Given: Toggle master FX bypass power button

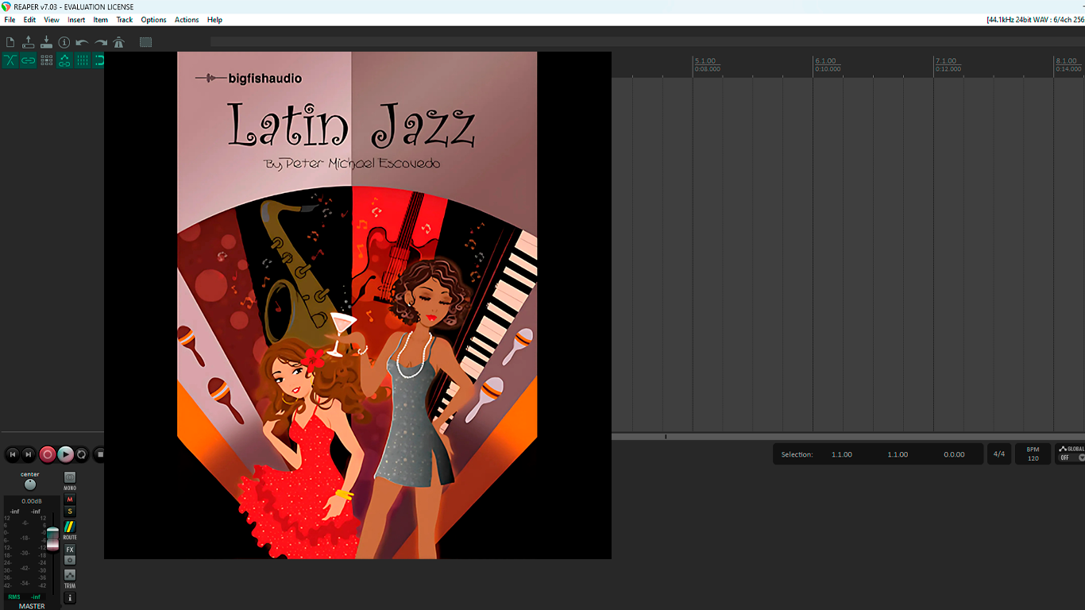Looking at the screenshot, I should click(70, 560).
